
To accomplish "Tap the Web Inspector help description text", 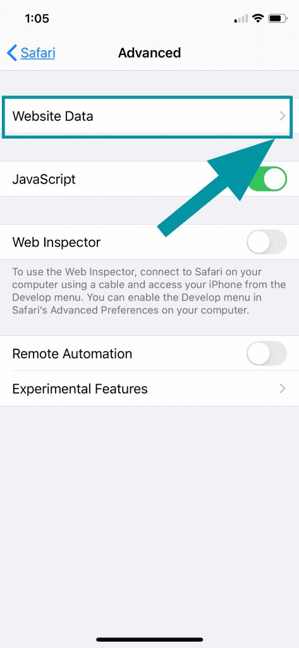I will tap(149, 291).
